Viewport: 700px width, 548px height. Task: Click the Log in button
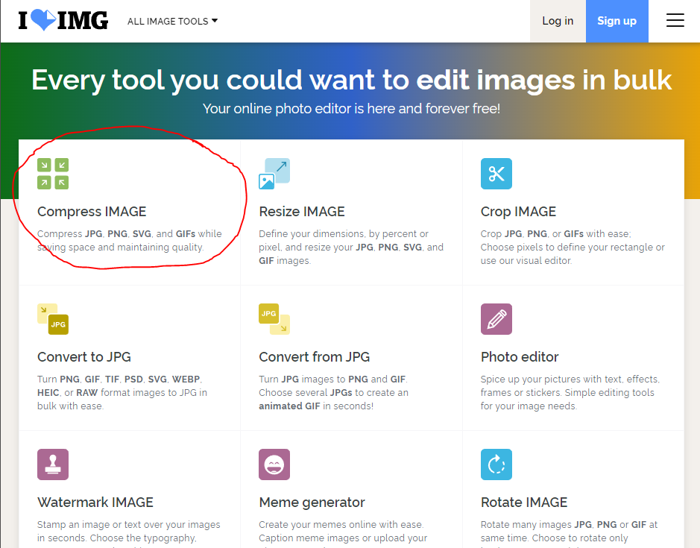point(558,21)
